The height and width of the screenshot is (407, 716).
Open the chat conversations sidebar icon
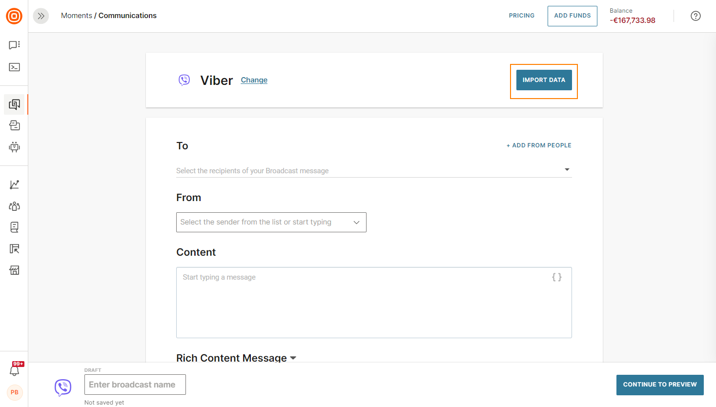tap(14, 45)
